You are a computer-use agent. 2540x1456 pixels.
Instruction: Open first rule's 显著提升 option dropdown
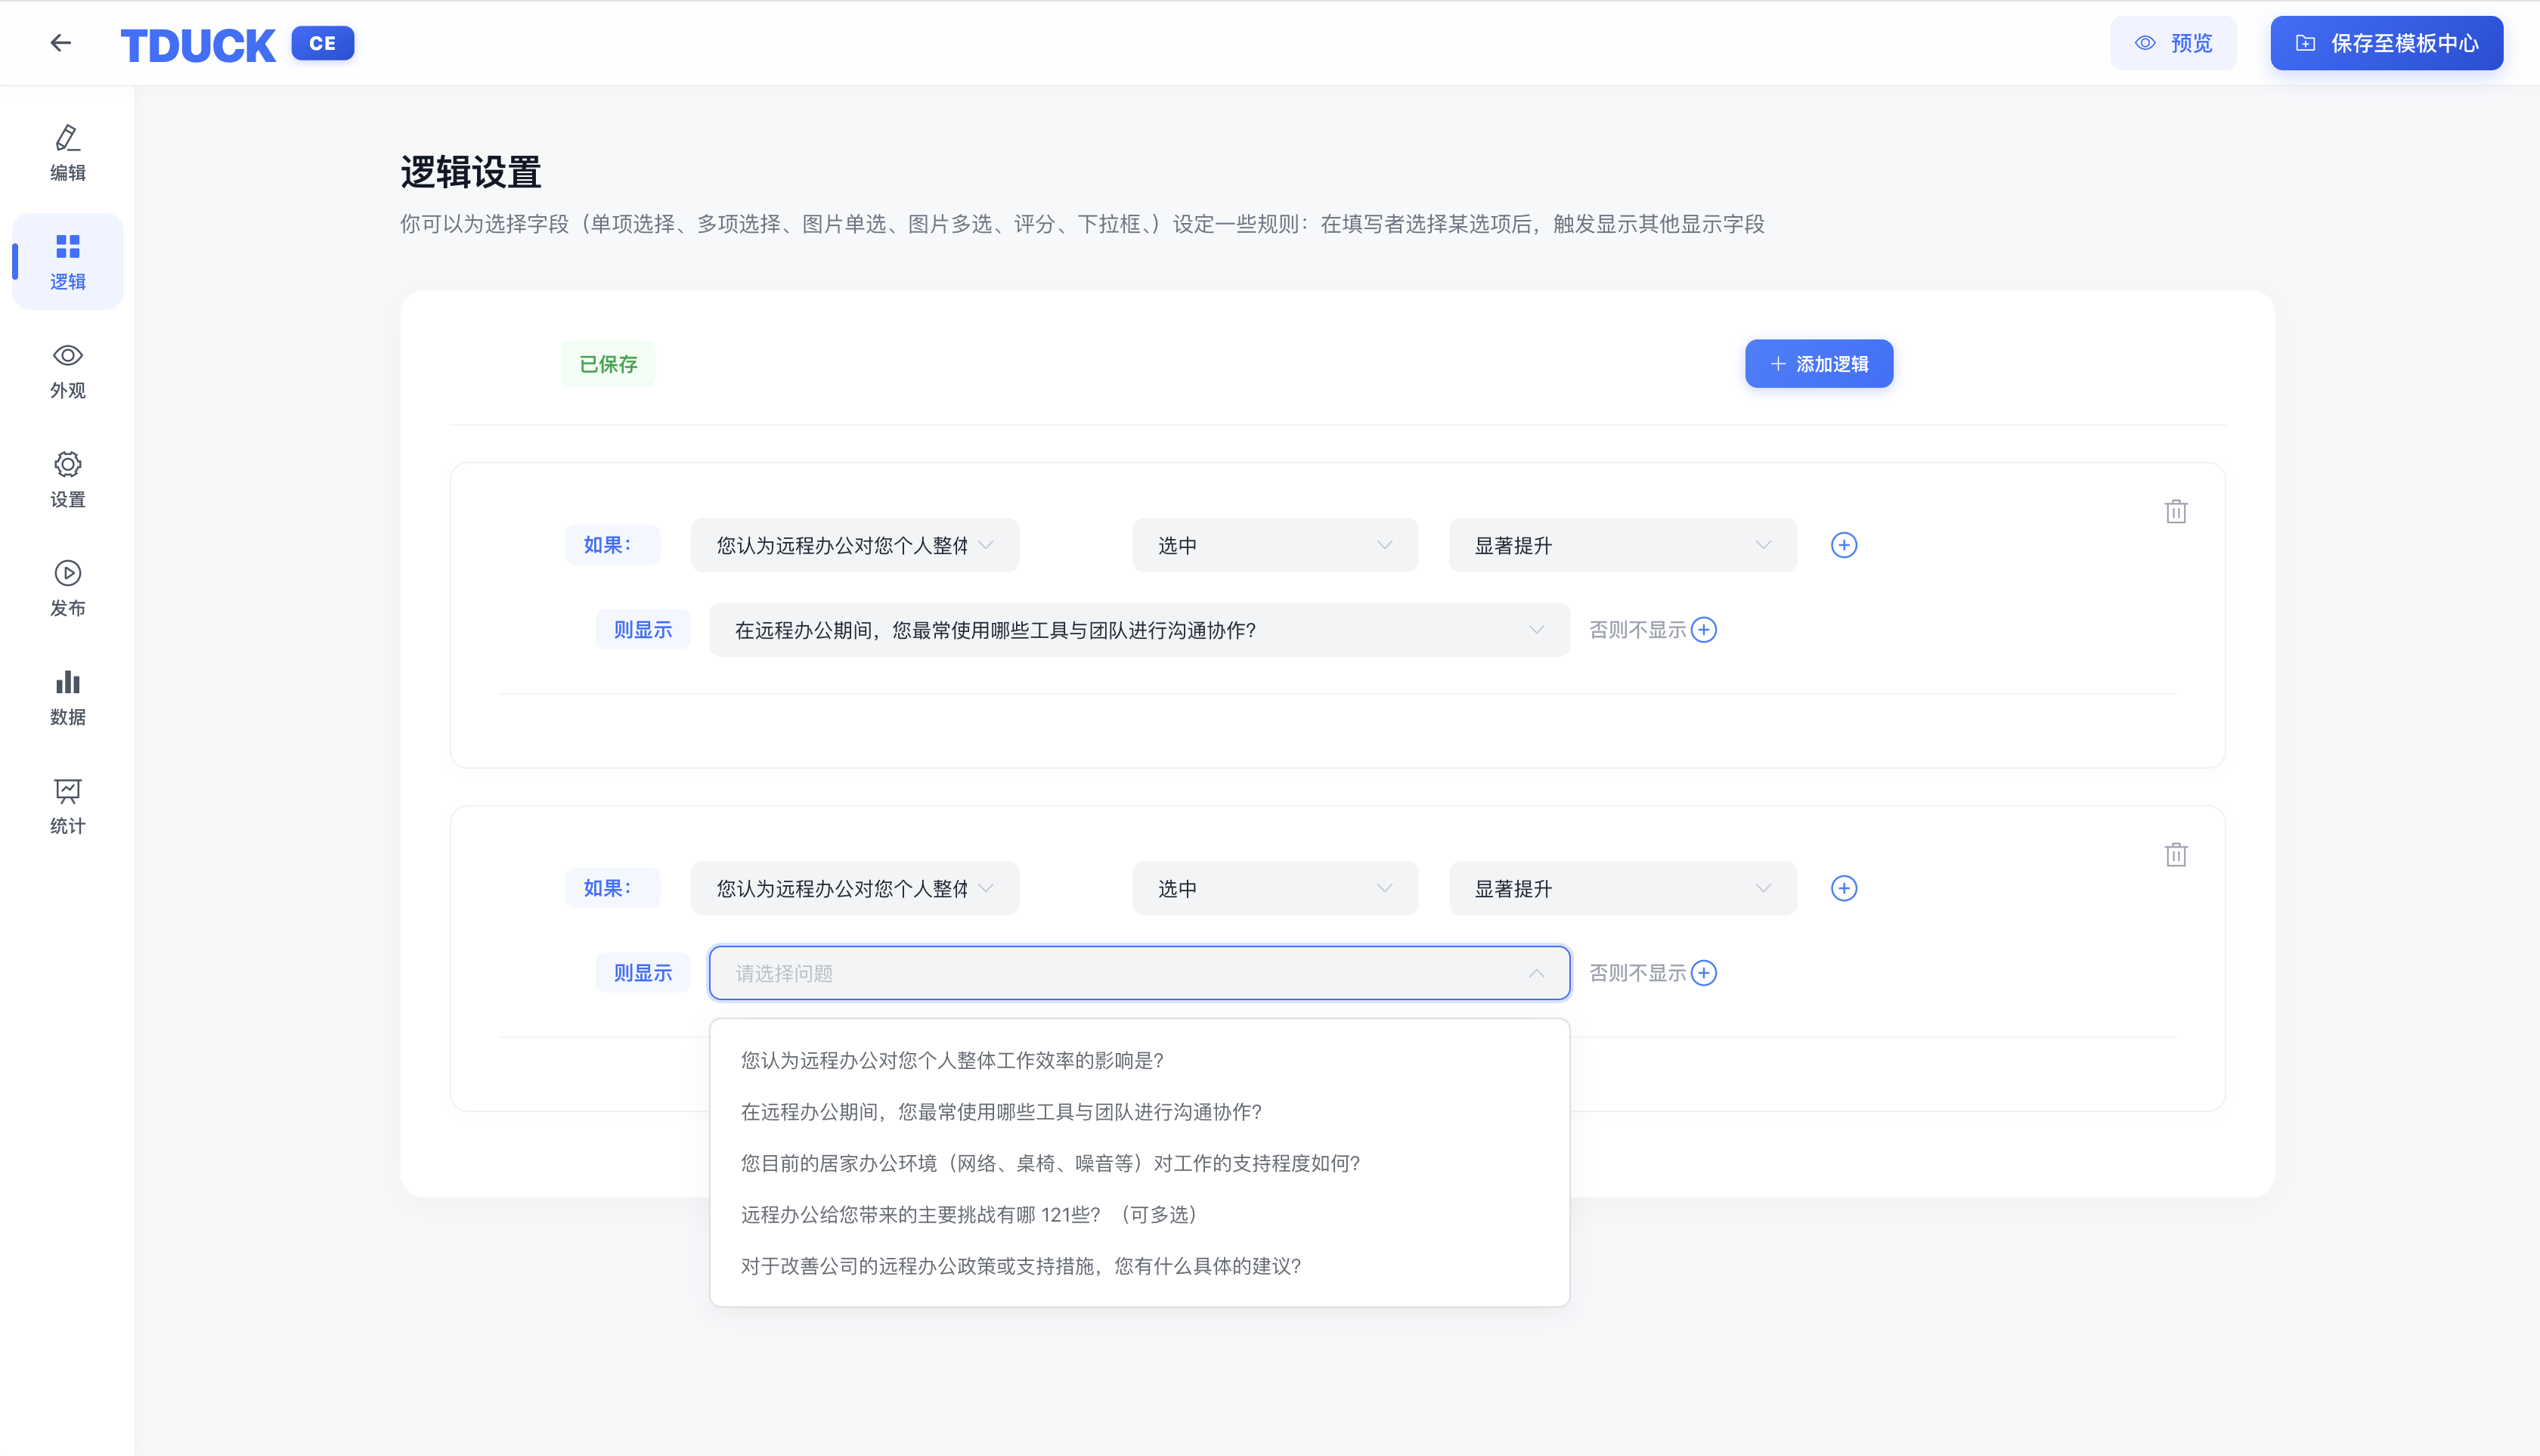tap(1623, 545)
